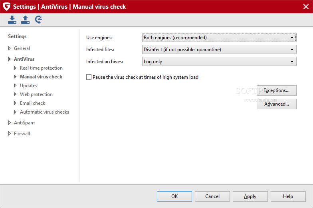The height and width of the screenshot is (208, 313).
Task: Click arrow beside Real time protection
Action: [15, 68]
